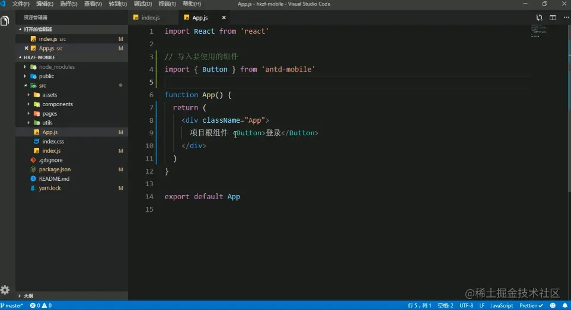Open the 编辑(E) menu

[x=45, y=4]
